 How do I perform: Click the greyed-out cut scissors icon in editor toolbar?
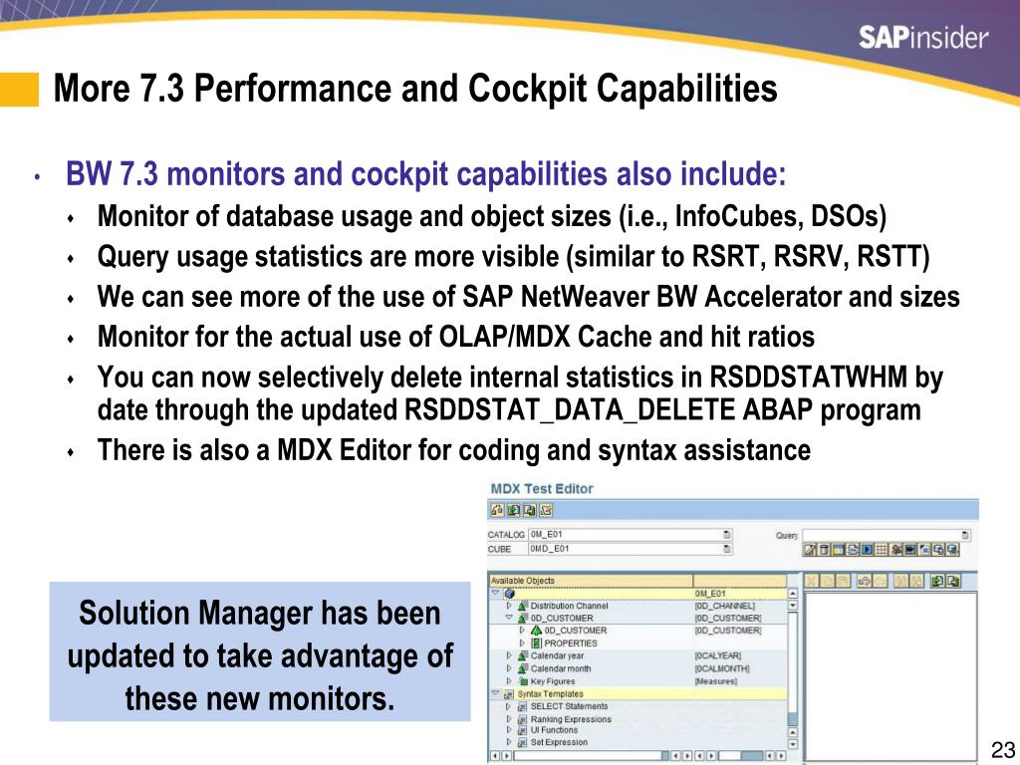811,581
